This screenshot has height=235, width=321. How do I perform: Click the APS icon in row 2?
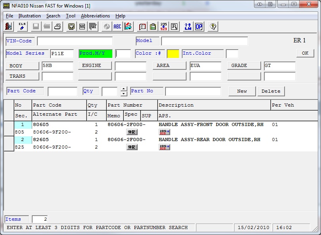click(x=164, y=147)
